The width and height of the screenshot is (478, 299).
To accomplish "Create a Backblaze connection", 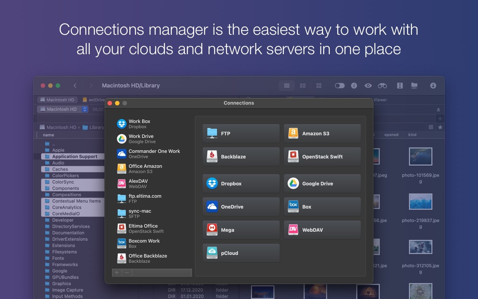I will [241, 157].
